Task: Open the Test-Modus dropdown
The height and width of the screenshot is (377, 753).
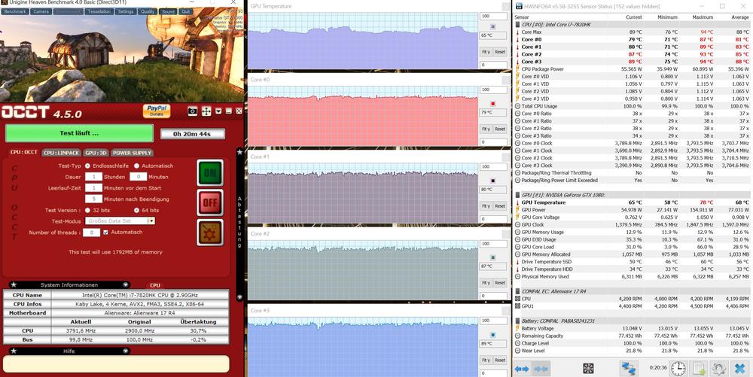Action: [151, 221]
